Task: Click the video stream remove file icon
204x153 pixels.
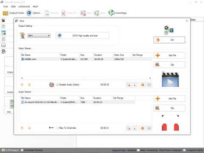Action: (x=135, y=85)
